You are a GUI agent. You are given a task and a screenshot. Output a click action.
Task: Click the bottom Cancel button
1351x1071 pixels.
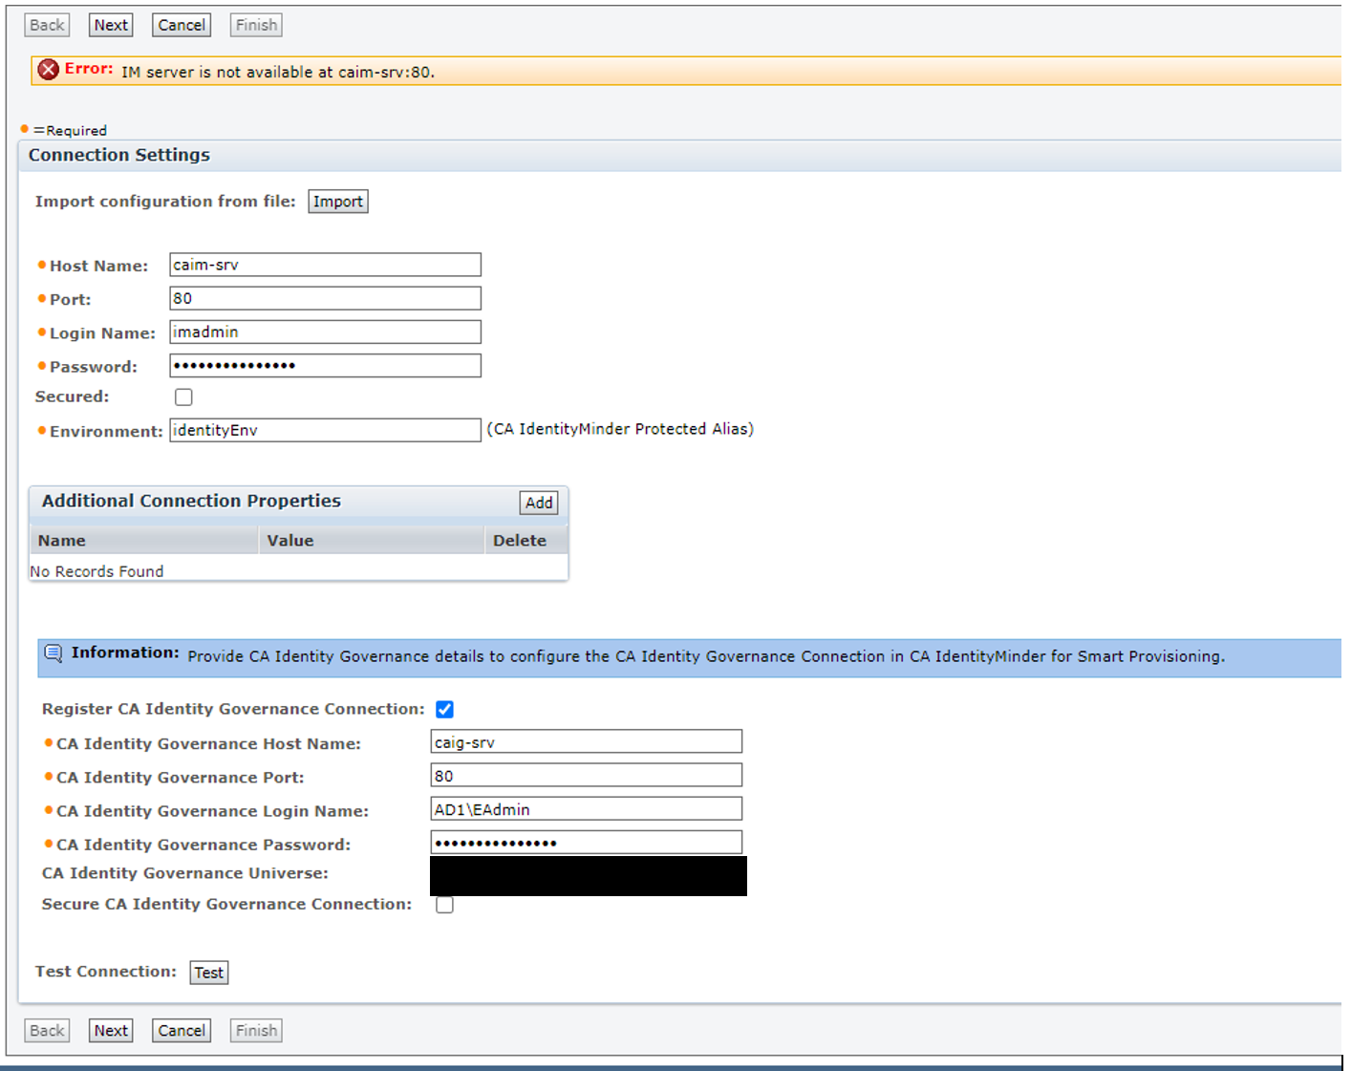tap(182, 1030)
